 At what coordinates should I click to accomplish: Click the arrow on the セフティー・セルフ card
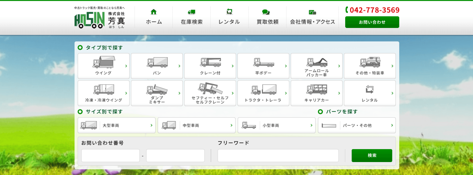click(233, 93)
